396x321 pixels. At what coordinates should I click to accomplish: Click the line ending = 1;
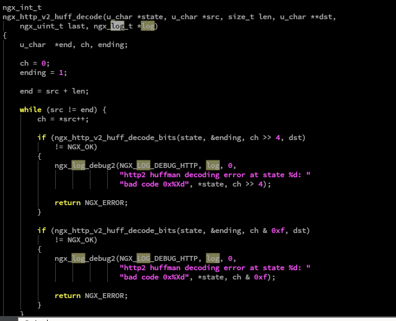pyautogui.click(x=43, y=73)
